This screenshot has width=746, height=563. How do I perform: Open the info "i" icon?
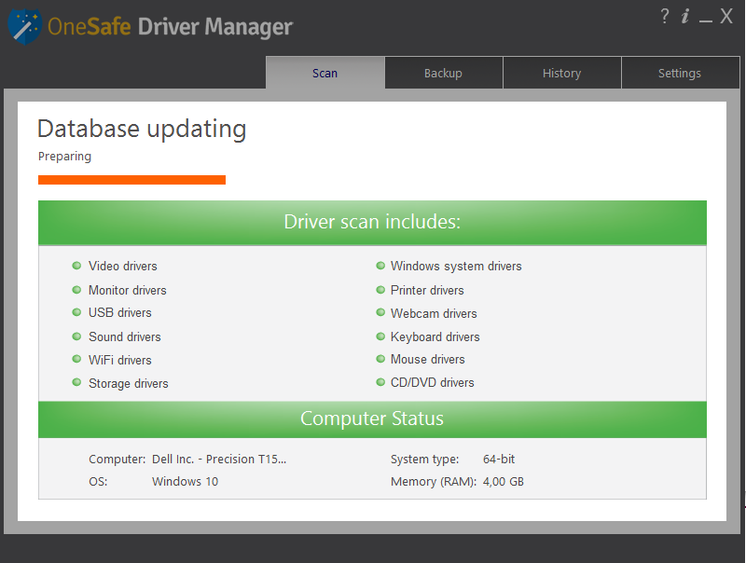685,17
